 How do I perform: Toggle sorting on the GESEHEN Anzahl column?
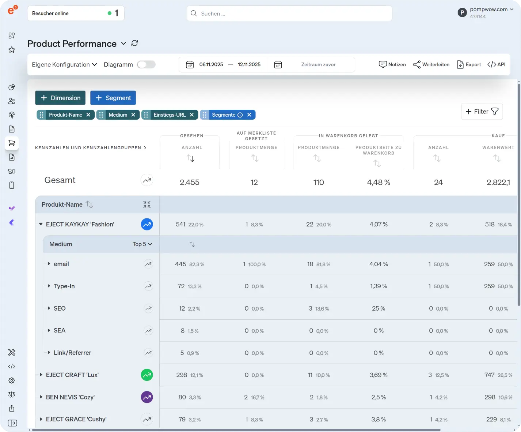[191, 159]
